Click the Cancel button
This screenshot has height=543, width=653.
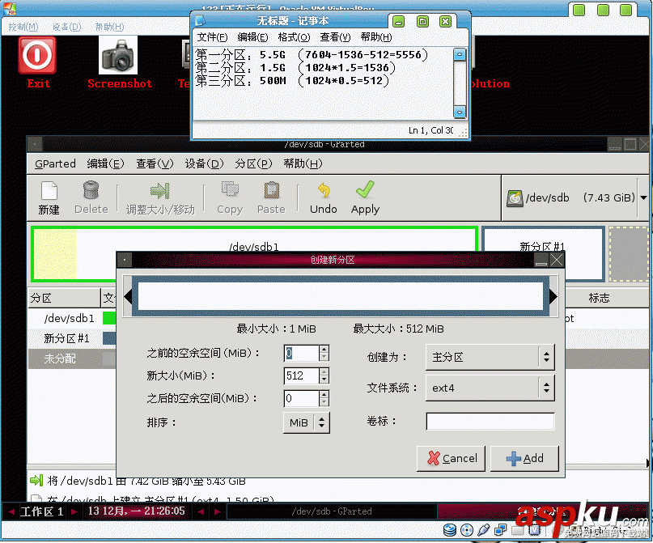pos(452,459)
